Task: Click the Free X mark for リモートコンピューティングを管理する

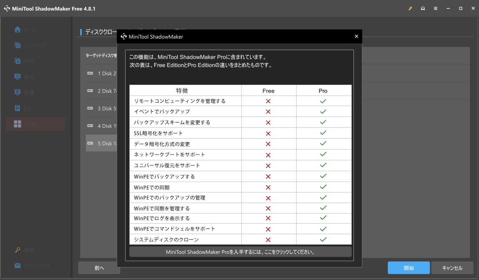Action: click(268, 101)
